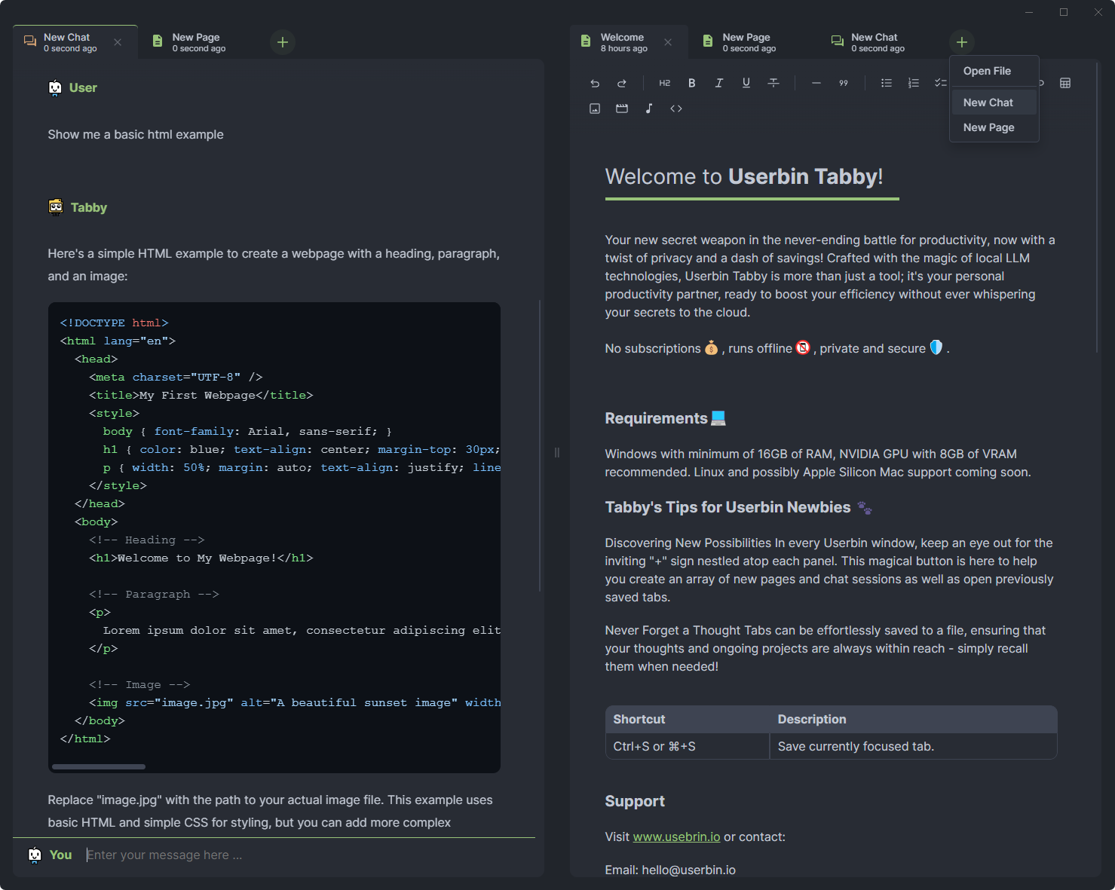Switch to the right panel New Page tab
The height and width of the screenshot is (890, 1115).
748,42
